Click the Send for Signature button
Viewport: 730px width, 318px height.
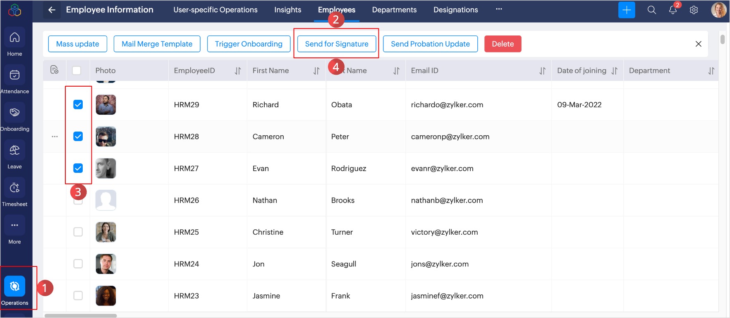(336, 44)
